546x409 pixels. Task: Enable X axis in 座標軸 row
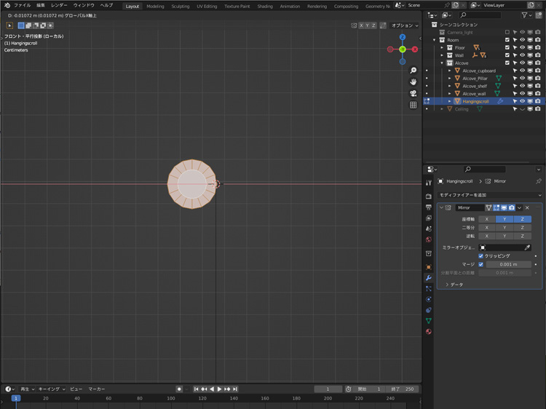[487, 219]
